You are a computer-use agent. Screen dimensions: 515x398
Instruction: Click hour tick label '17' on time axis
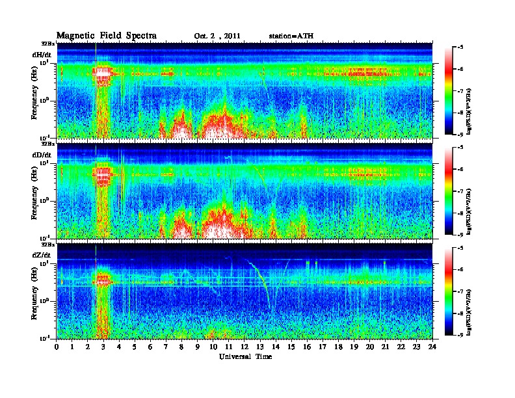pos(323,347)
